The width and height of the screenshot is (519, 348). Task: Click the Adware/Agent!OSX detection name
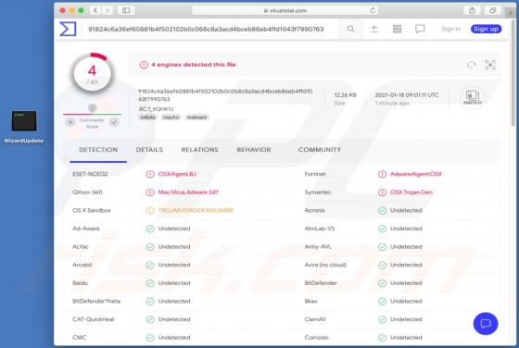[x=416, y=174]
